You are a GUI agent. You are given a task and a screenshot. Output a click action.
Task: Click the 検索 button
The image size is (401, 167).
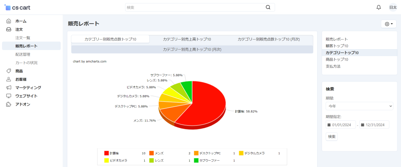click(332, 137)
